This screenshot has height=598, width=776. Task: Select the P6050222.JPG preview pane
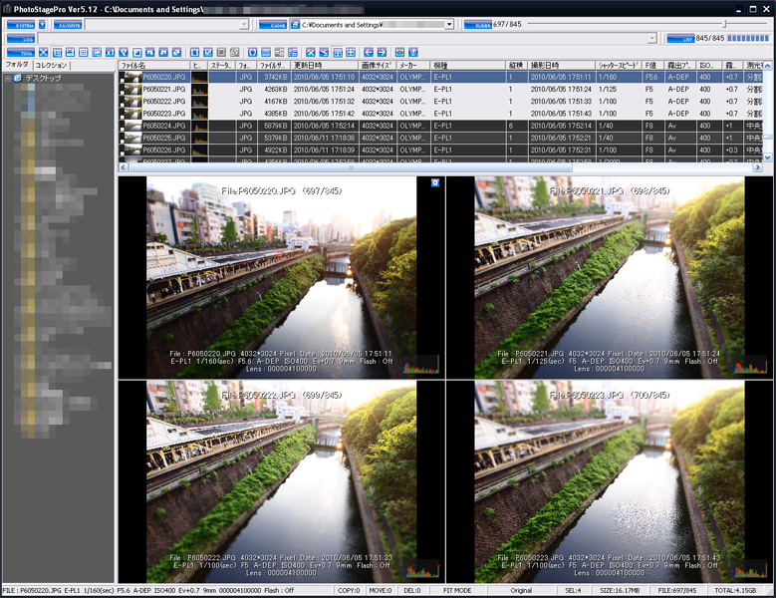tap(281, 482)
